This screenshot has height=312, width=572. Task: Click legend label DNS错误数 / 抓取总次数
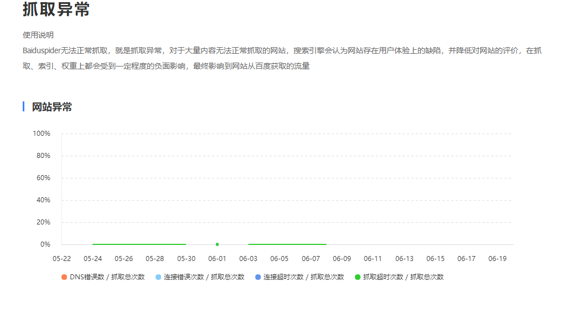[x=107, y=277]
